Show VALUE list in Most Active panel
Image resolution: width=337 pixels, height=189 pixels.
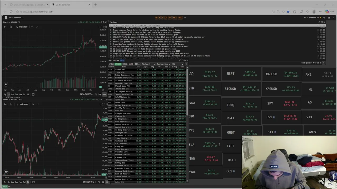[x=131, y=64]
